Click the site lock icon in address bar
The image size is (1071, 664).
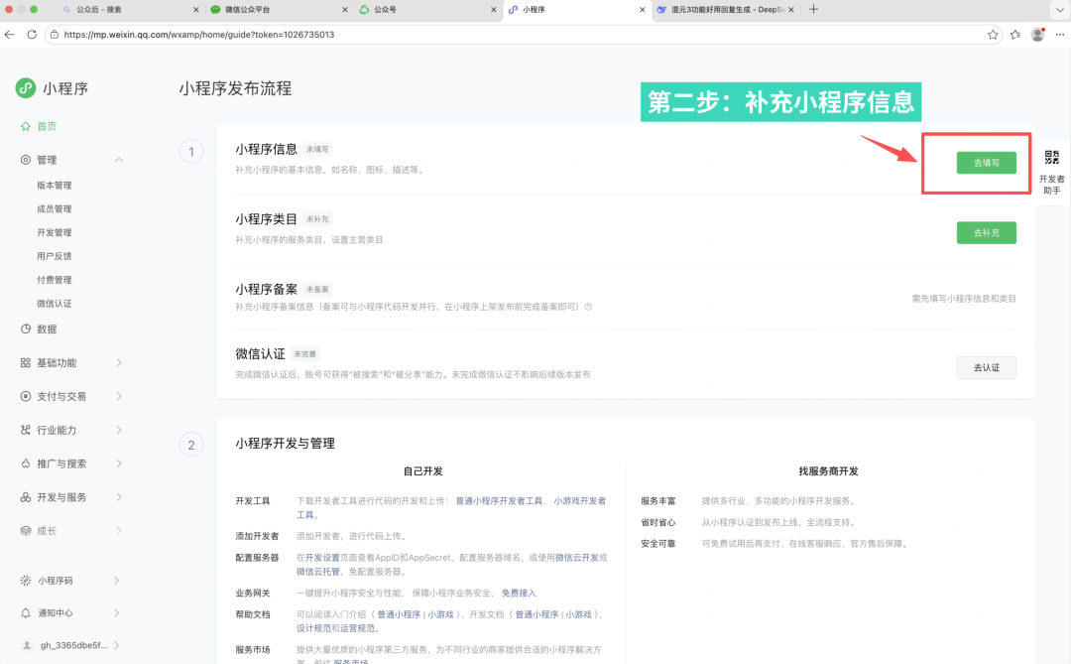tap(55, 34)
